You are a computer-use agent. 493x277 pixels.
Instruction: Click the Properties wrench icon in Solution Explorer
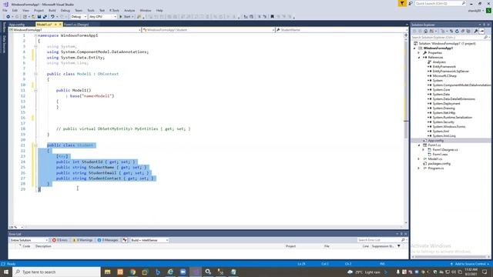pyautogui.click(x=476, y=31)
